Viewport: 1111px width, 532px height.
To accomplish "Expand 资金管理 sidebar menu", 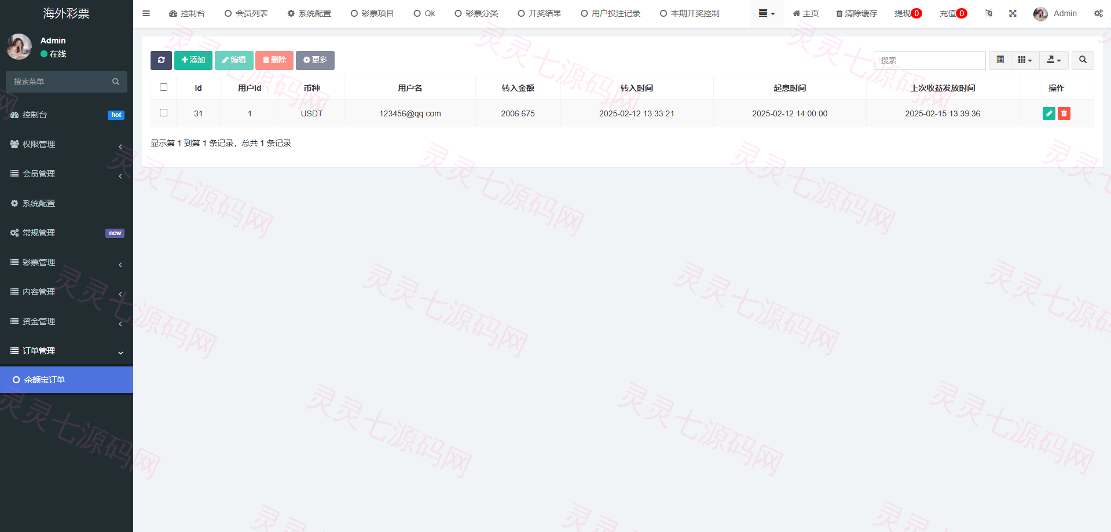I will [67, 321].
